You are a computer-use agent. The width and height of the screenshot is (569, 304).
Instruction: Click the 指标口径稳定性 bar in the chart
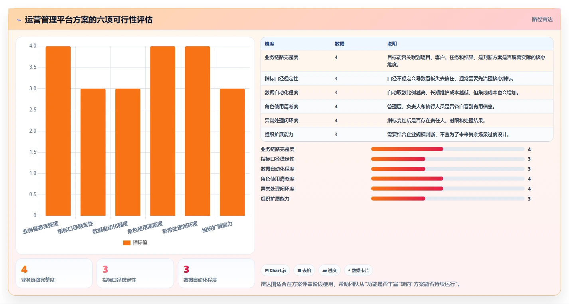pos(93,152)
